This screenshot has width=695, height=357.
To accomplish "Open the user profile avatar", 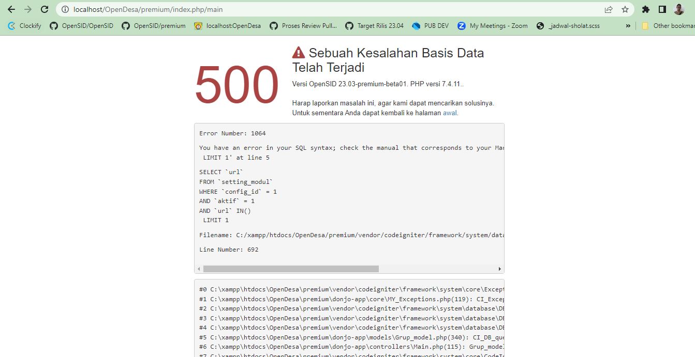I will (679, 9).
